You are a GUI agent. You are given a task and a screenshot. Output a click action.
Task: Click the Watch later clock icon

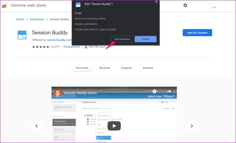click(x=154, y=91)
